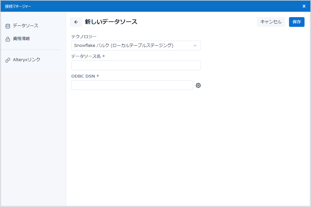Click the 接続マネージャー title bar text
The height and width of the screenshot is (207, 311).
(x=18, y=6)
